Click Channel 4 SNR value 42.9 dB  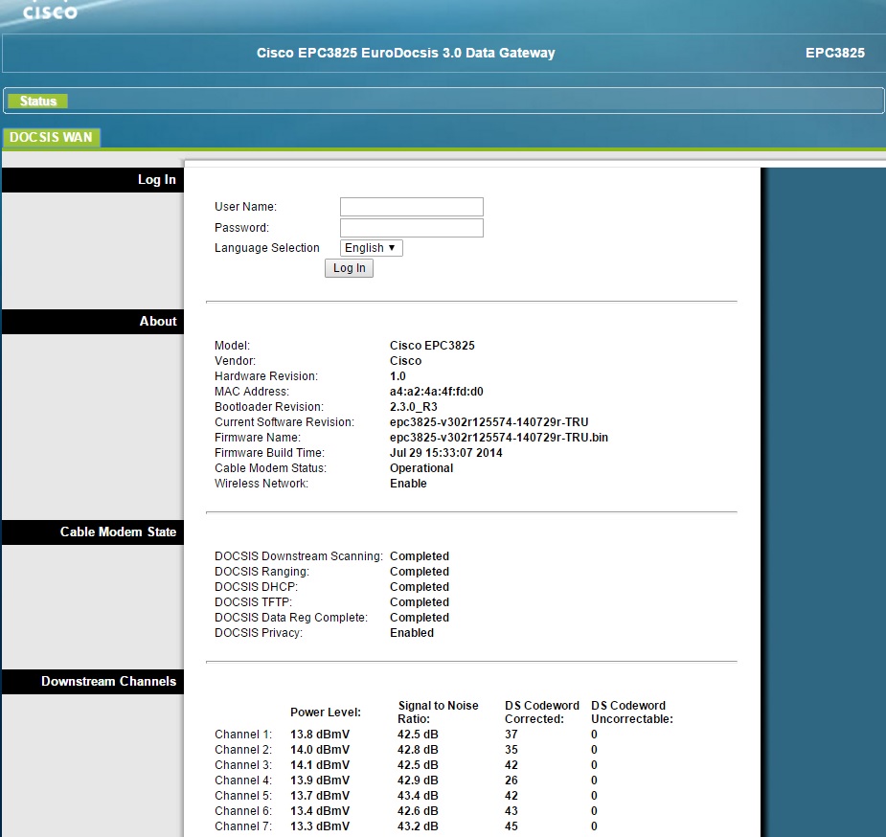tap(418, 780)
